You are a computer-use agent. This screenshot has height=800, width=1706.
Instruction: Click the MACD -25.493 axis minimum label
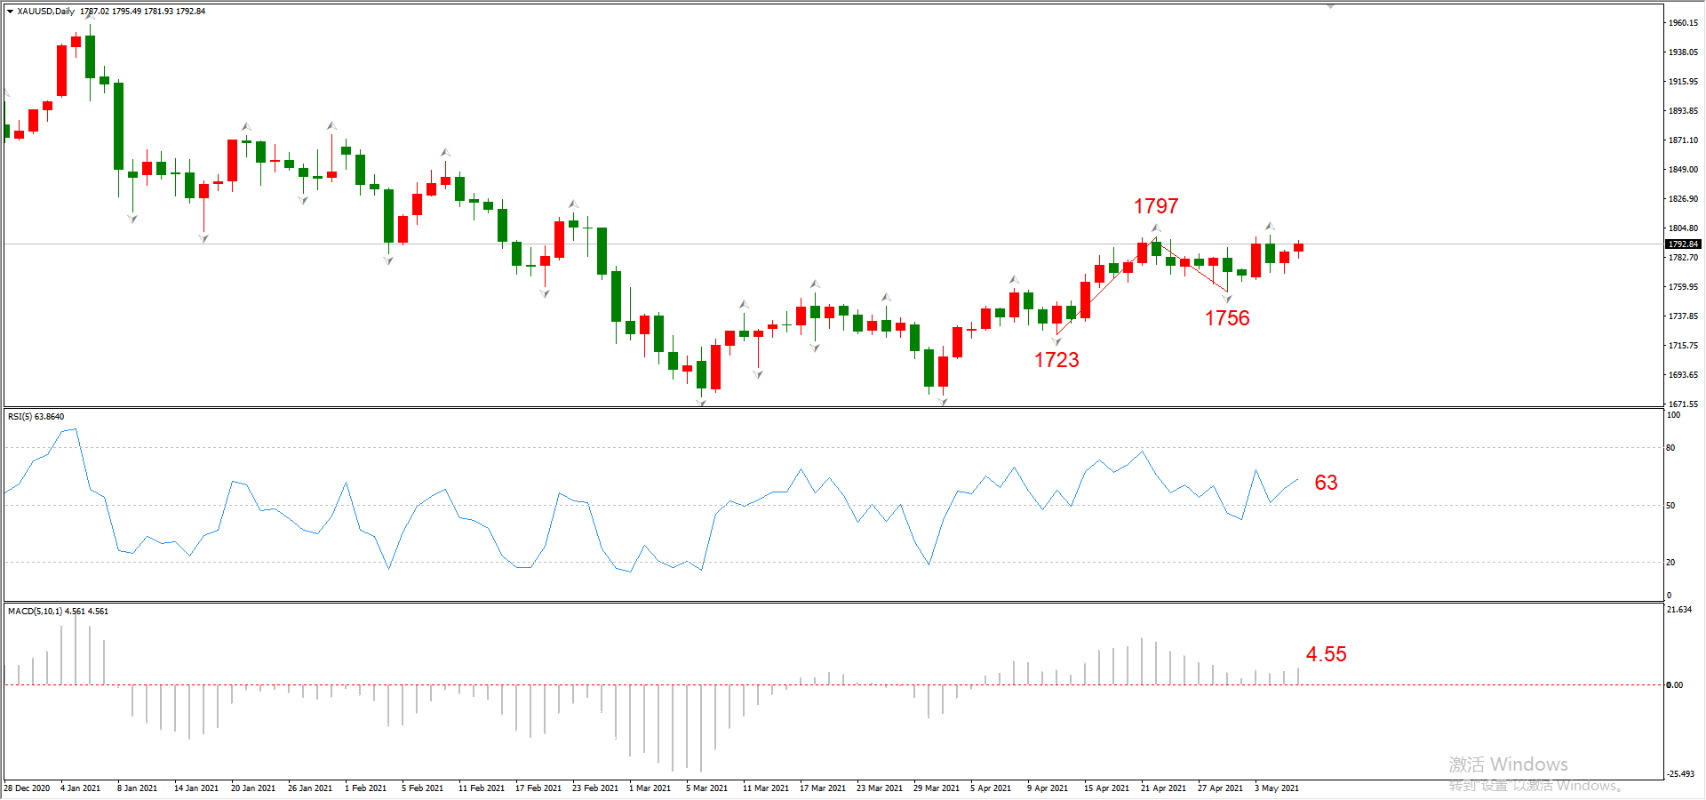1680,774
